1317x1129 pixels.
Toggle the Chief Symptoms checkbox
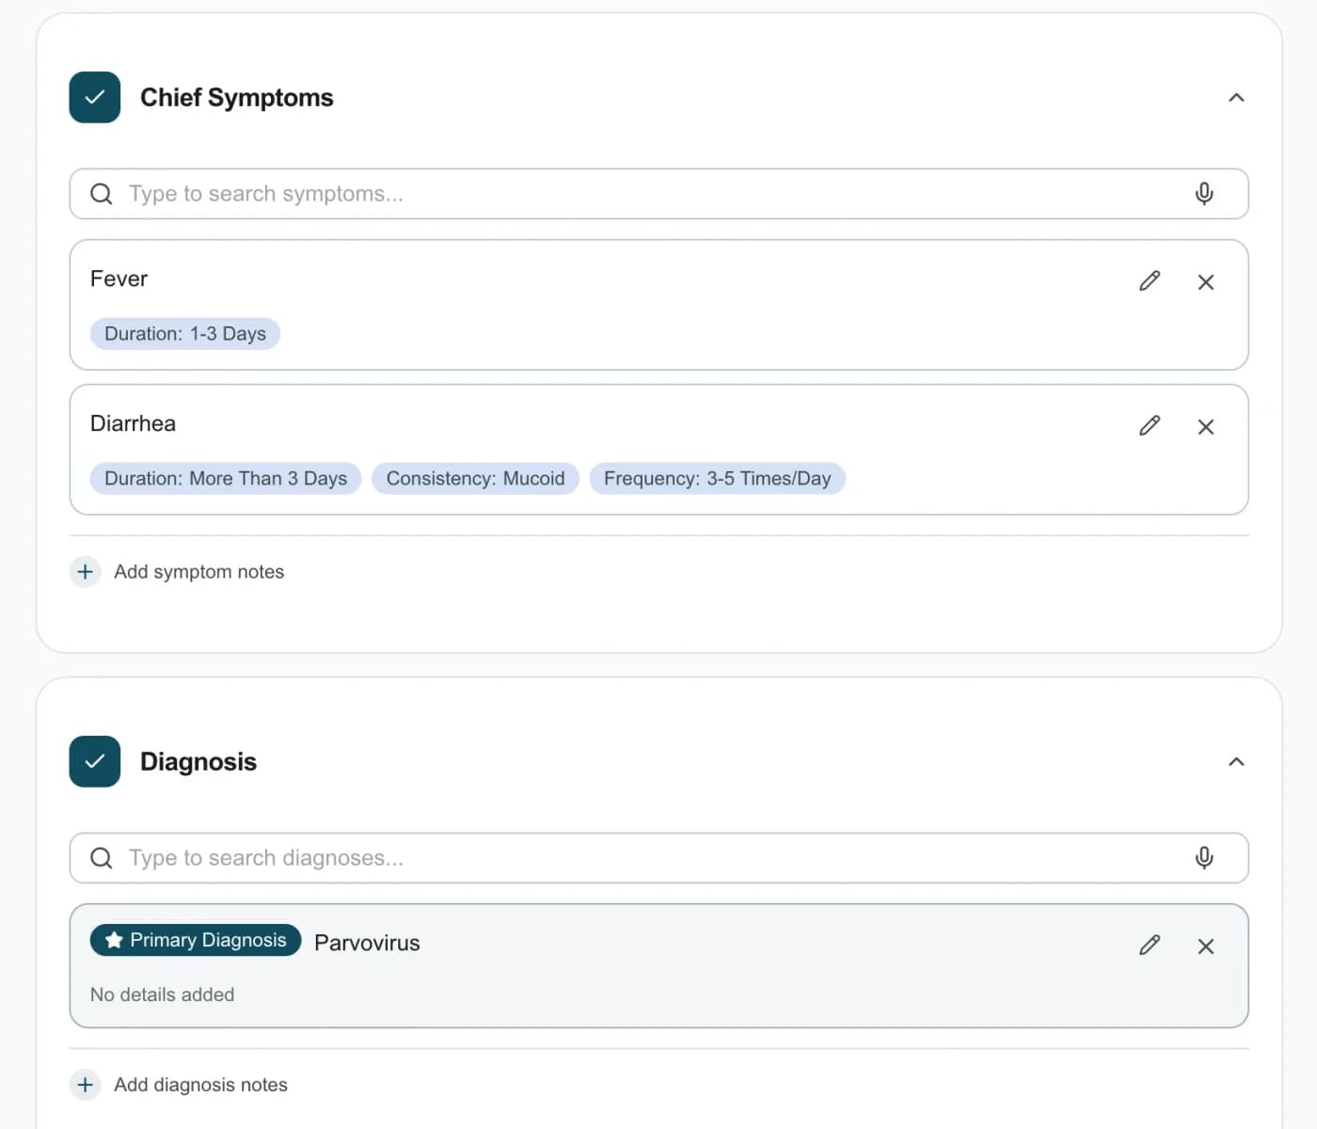coord(95,98)
